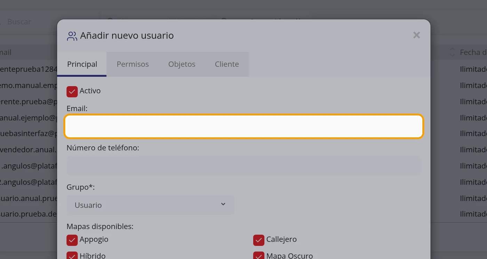The height and width of the screenshot is (259, 487).
Task: Toggle the Appogio map checkbox
Action: 72,240
